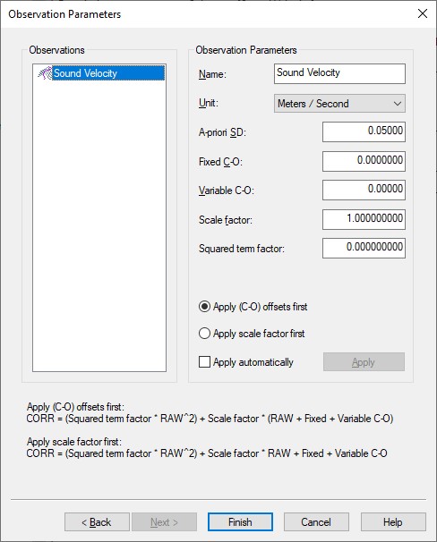Click the Finish button
Image resolution: width=437 pixels, height=542 pixels.
coord(240,522)
